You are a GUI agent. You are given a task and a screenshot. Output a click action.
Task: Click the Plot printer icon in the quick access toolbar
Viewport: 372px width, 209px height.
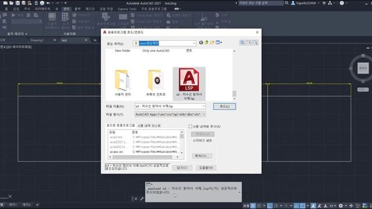click(42, 3)
